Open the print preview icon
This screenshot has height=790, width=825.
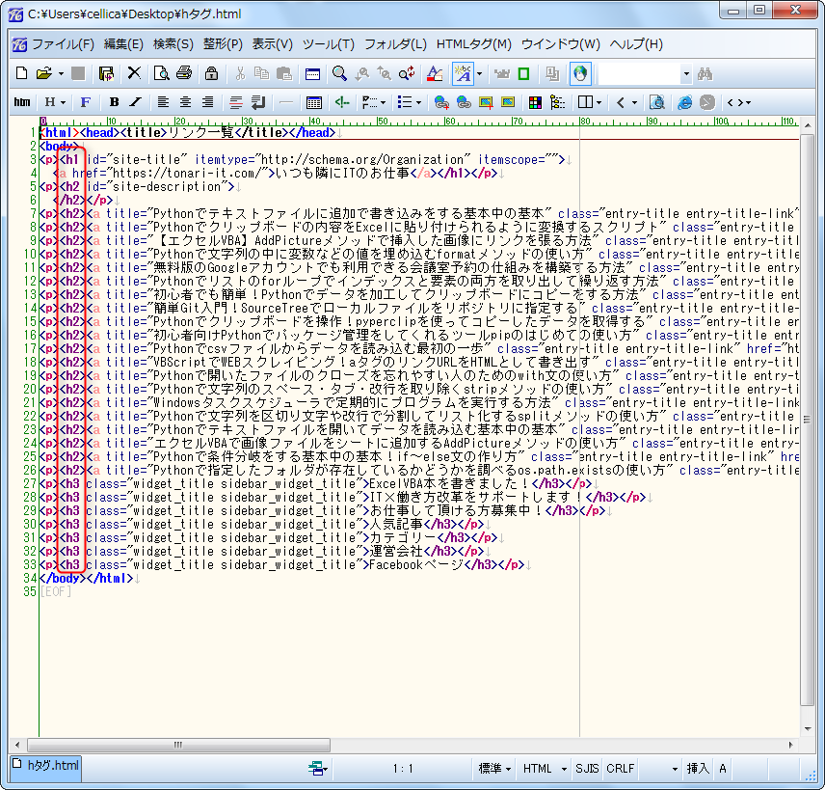[162, 74]
